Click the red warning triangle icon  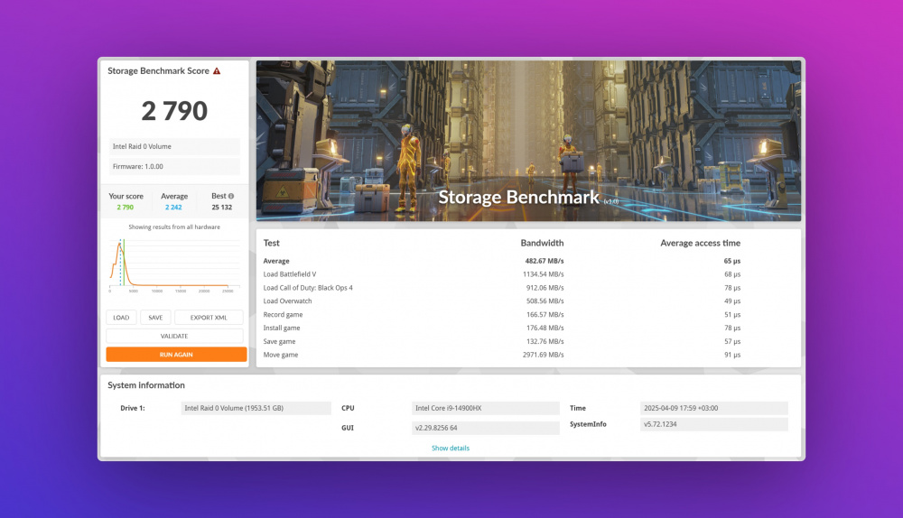pos(217,70)
